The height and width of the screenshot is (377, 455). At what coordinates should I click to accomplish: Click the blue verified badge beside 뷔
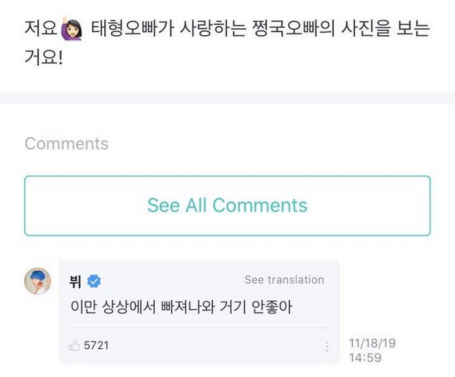(94, 281)
